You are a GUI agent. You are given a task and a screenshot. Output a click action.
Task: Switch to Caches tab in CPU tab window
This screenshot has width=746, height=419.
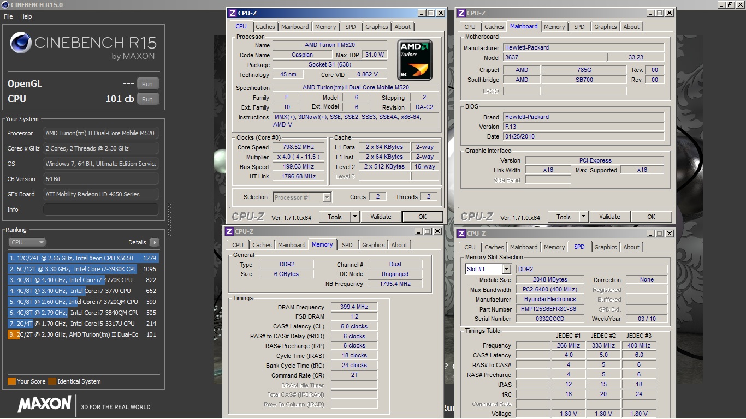[x=265, y=27]
